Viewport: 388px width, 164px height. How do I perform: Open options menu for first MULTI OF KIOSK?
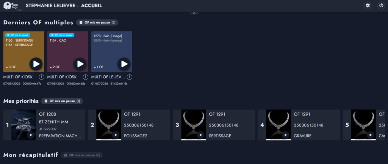42,77
